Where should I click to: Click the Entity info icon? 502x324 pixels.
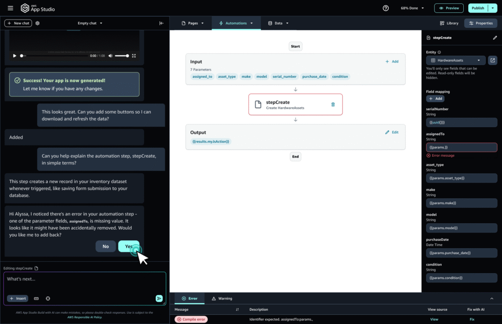coord(439,52)
